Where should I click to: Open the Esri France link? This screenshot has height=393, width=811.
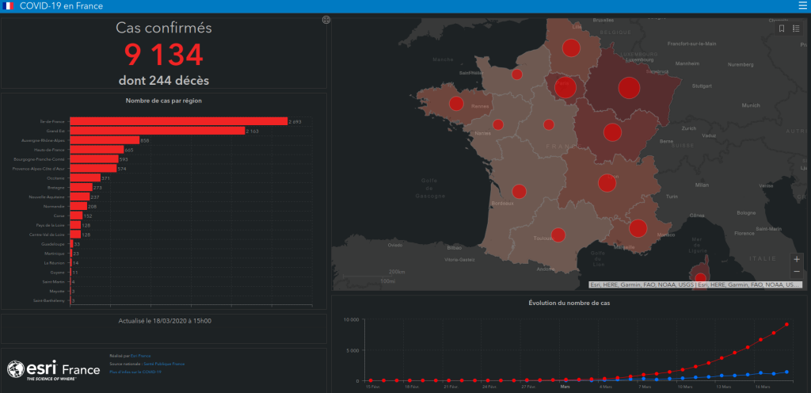(x=139, y=357)
